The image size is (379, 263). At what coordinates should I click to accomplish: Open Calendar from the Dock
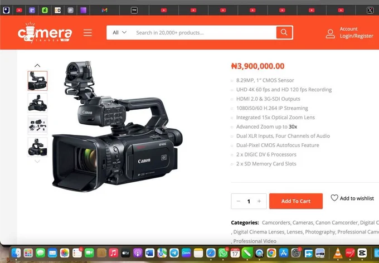pos(235,253)
